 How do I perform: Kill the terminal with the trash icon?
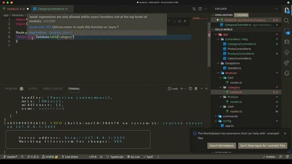click(x=196, y=89)
